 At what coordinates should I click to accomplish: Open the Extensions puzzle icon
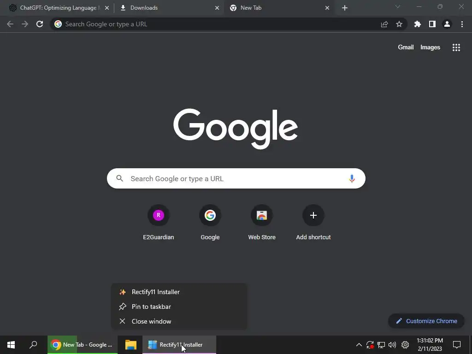click(418, 24)
